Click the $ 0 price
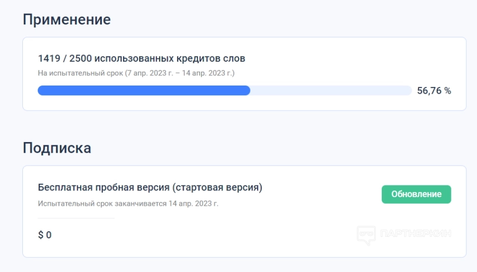This screenshot has height=272, width=477. pos(45,235)
